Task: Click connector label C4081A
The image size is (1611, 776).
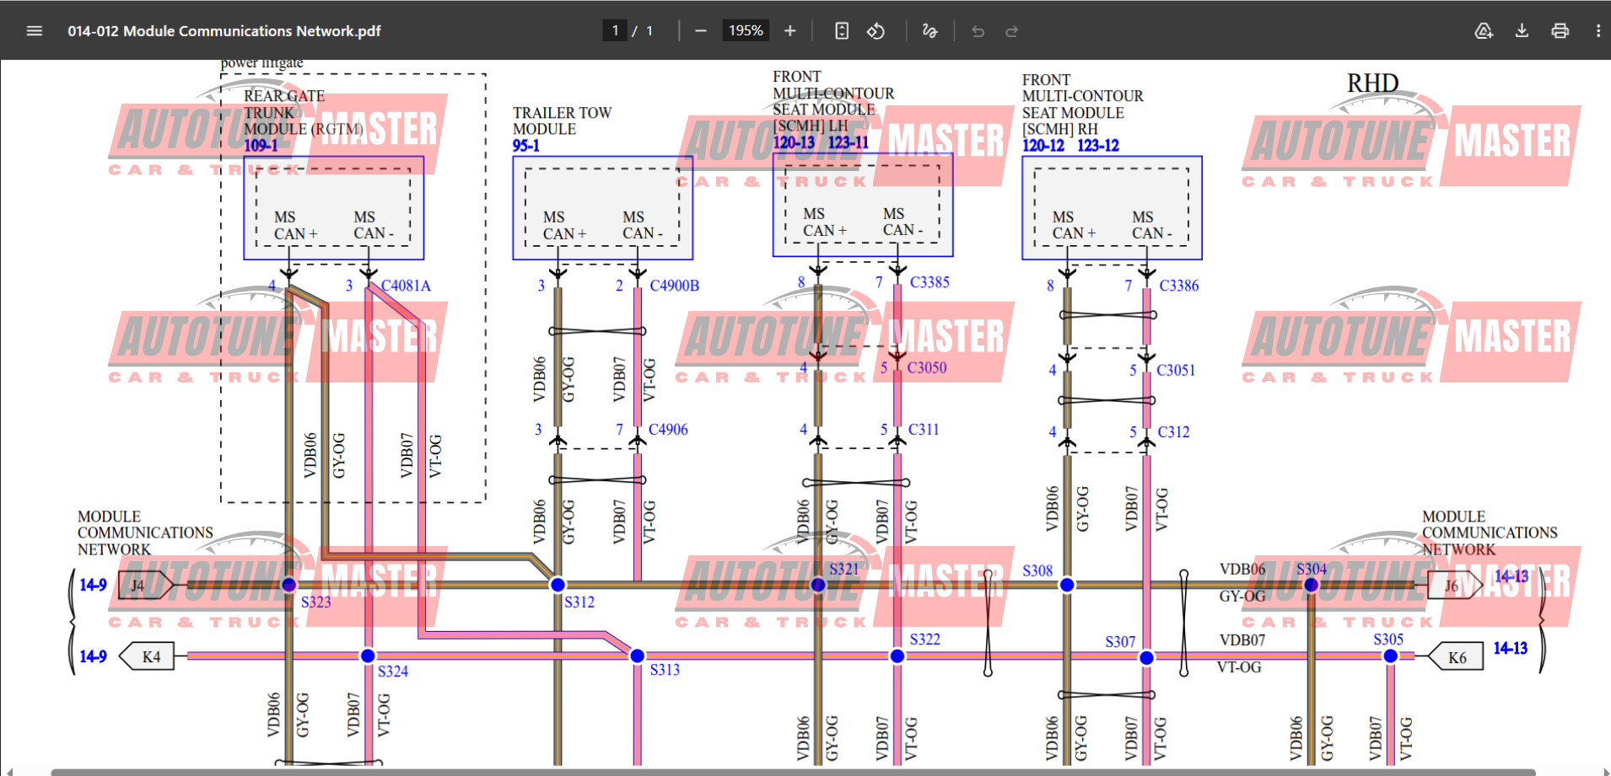Action: pyautogui.click(x=406, y=286)
